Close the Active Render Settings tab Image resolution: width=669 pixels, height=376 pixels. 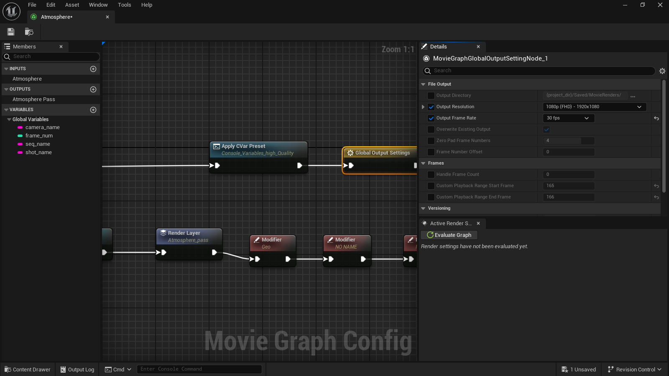point(478,224)
